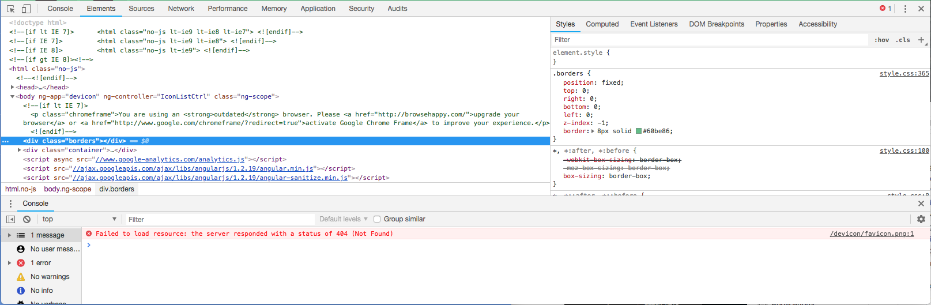Open the console drawer three-dot menu
Viewport: 931px width, 305px height.
point(10,204)
